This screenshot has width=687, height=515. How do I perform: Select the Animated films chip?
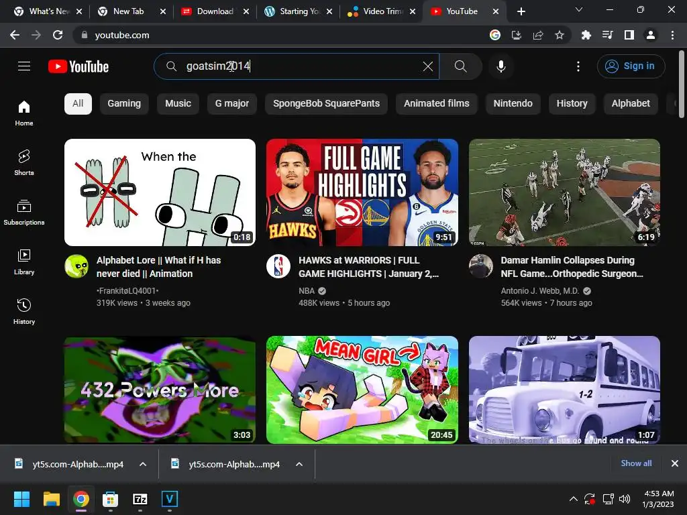(x=436, y=104)
